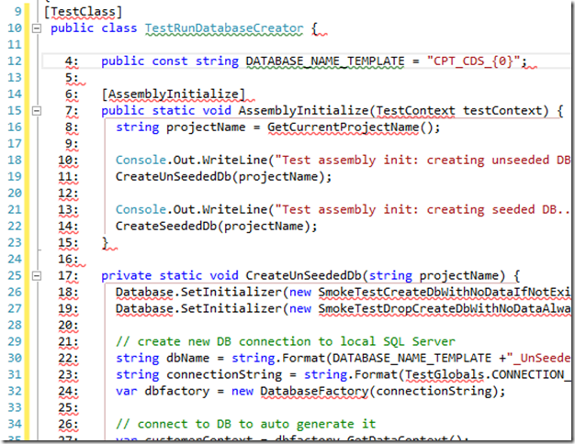Click line number 12 in gutter
The image size is (575, 444).
(x=15, y=61)
